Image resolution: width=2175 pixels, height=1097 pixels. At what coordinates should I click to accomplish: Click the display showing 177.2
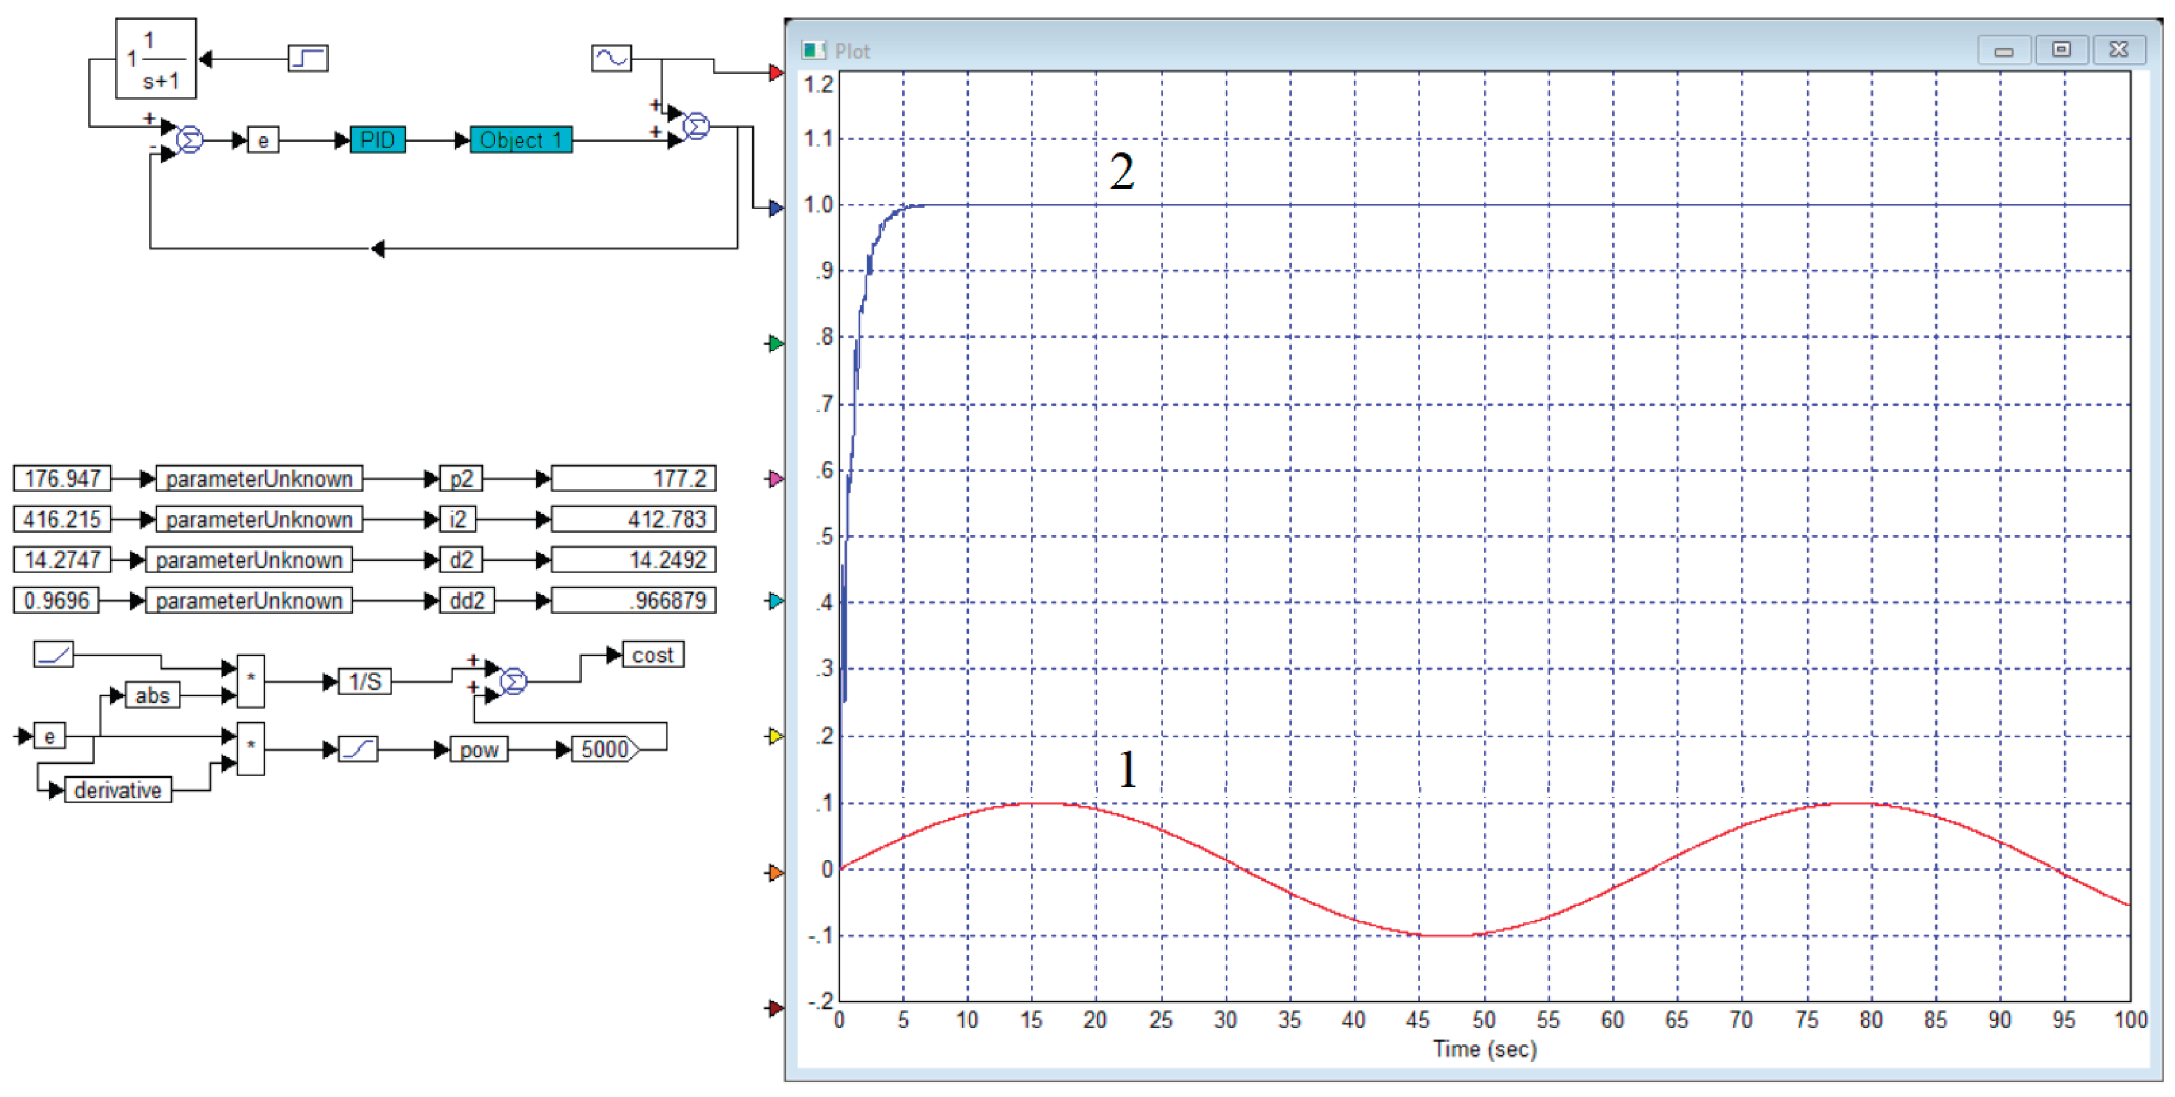[633, 478]
